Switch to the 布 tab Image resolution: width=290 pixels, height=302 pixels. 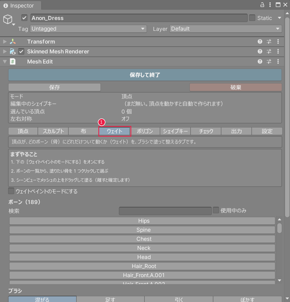83,131
